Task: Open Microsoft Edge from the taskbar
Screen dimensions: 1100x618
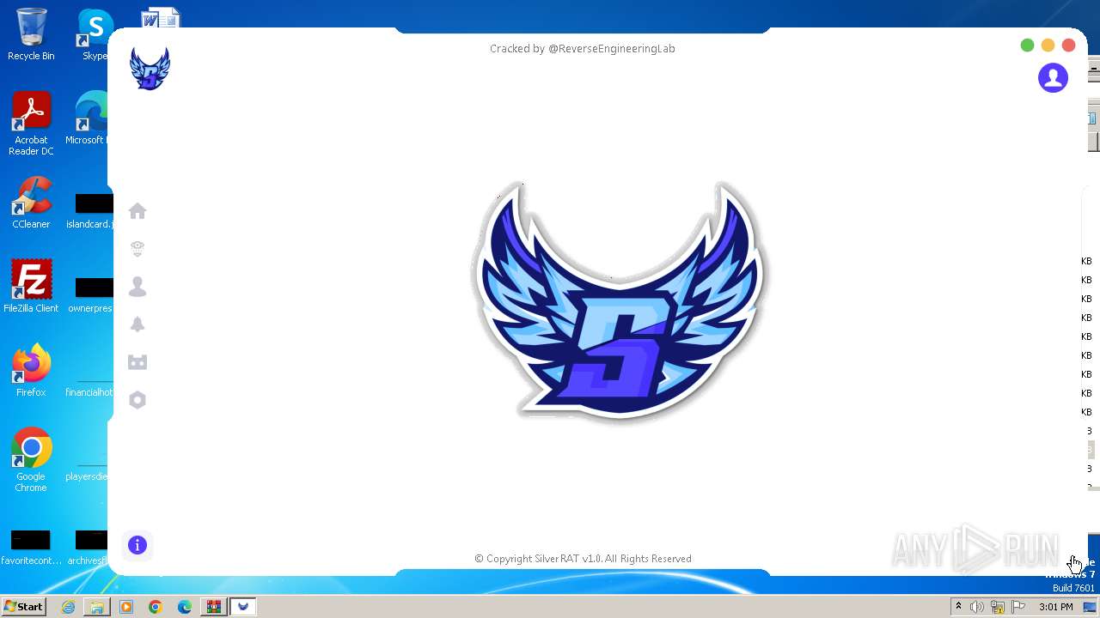Action: click(x=185, y=607)
